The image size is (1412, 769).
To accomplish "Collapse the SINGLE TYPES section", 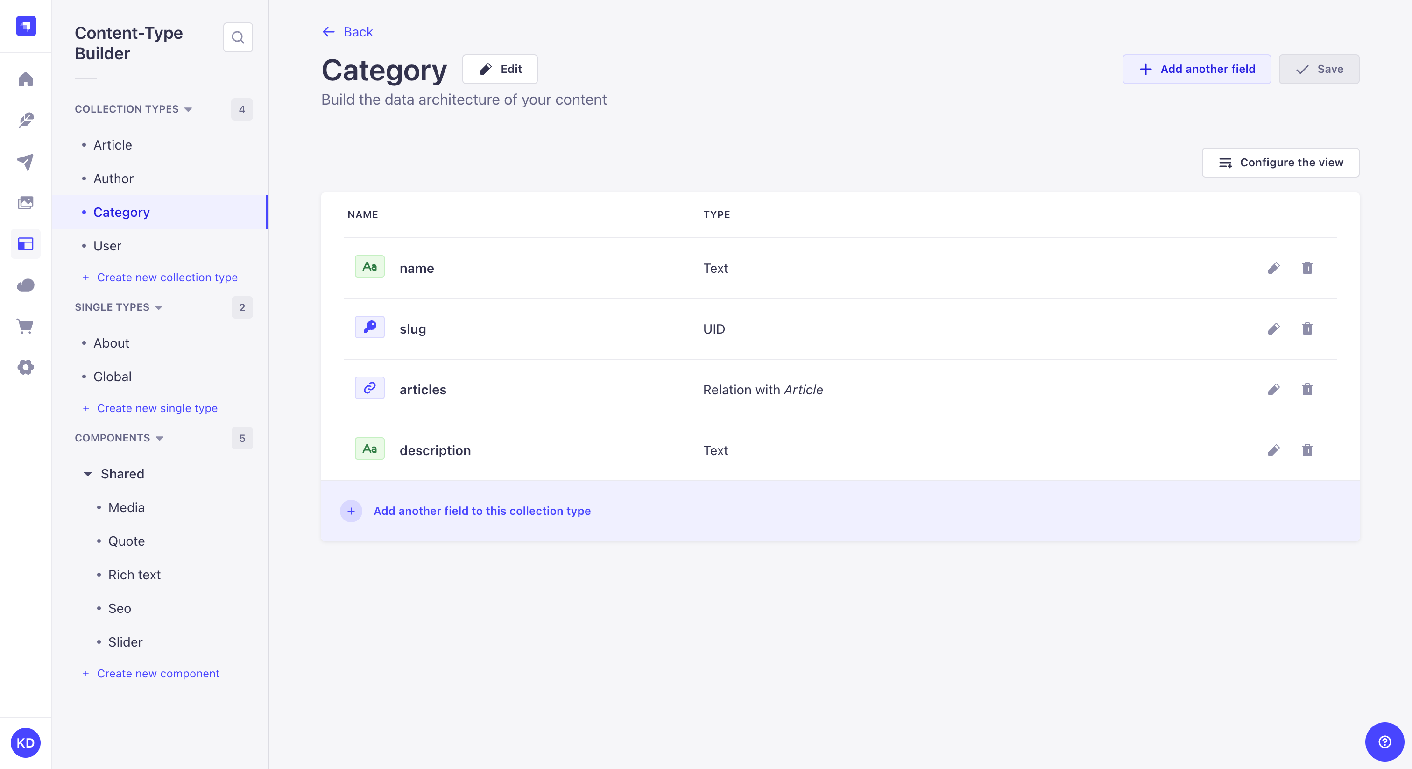I will point(159,307).
